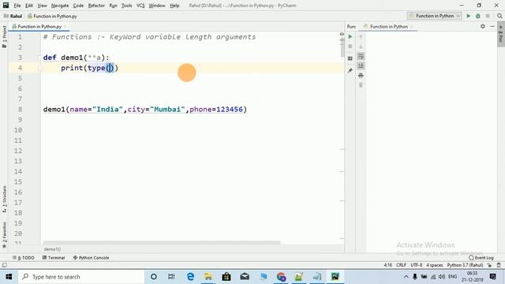The image size is (505, 284).
Task: Toggle read-only lock icon in status bar
Action: [x=489, y=265]
